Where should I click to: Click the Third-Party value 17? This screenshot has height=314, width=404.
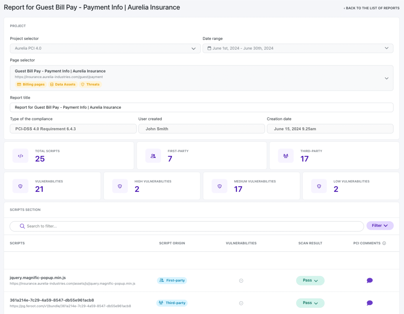click(304, 159)
